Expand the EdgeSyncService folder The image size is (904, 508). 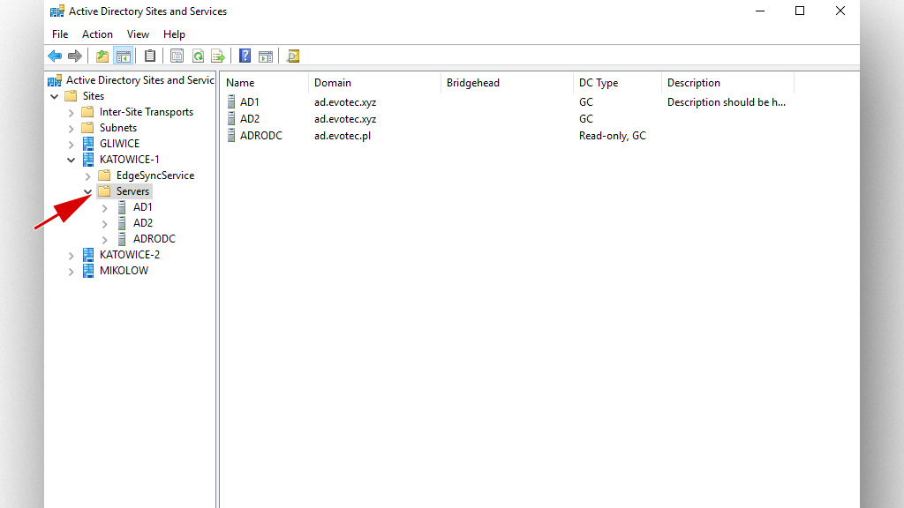(87, 176)
